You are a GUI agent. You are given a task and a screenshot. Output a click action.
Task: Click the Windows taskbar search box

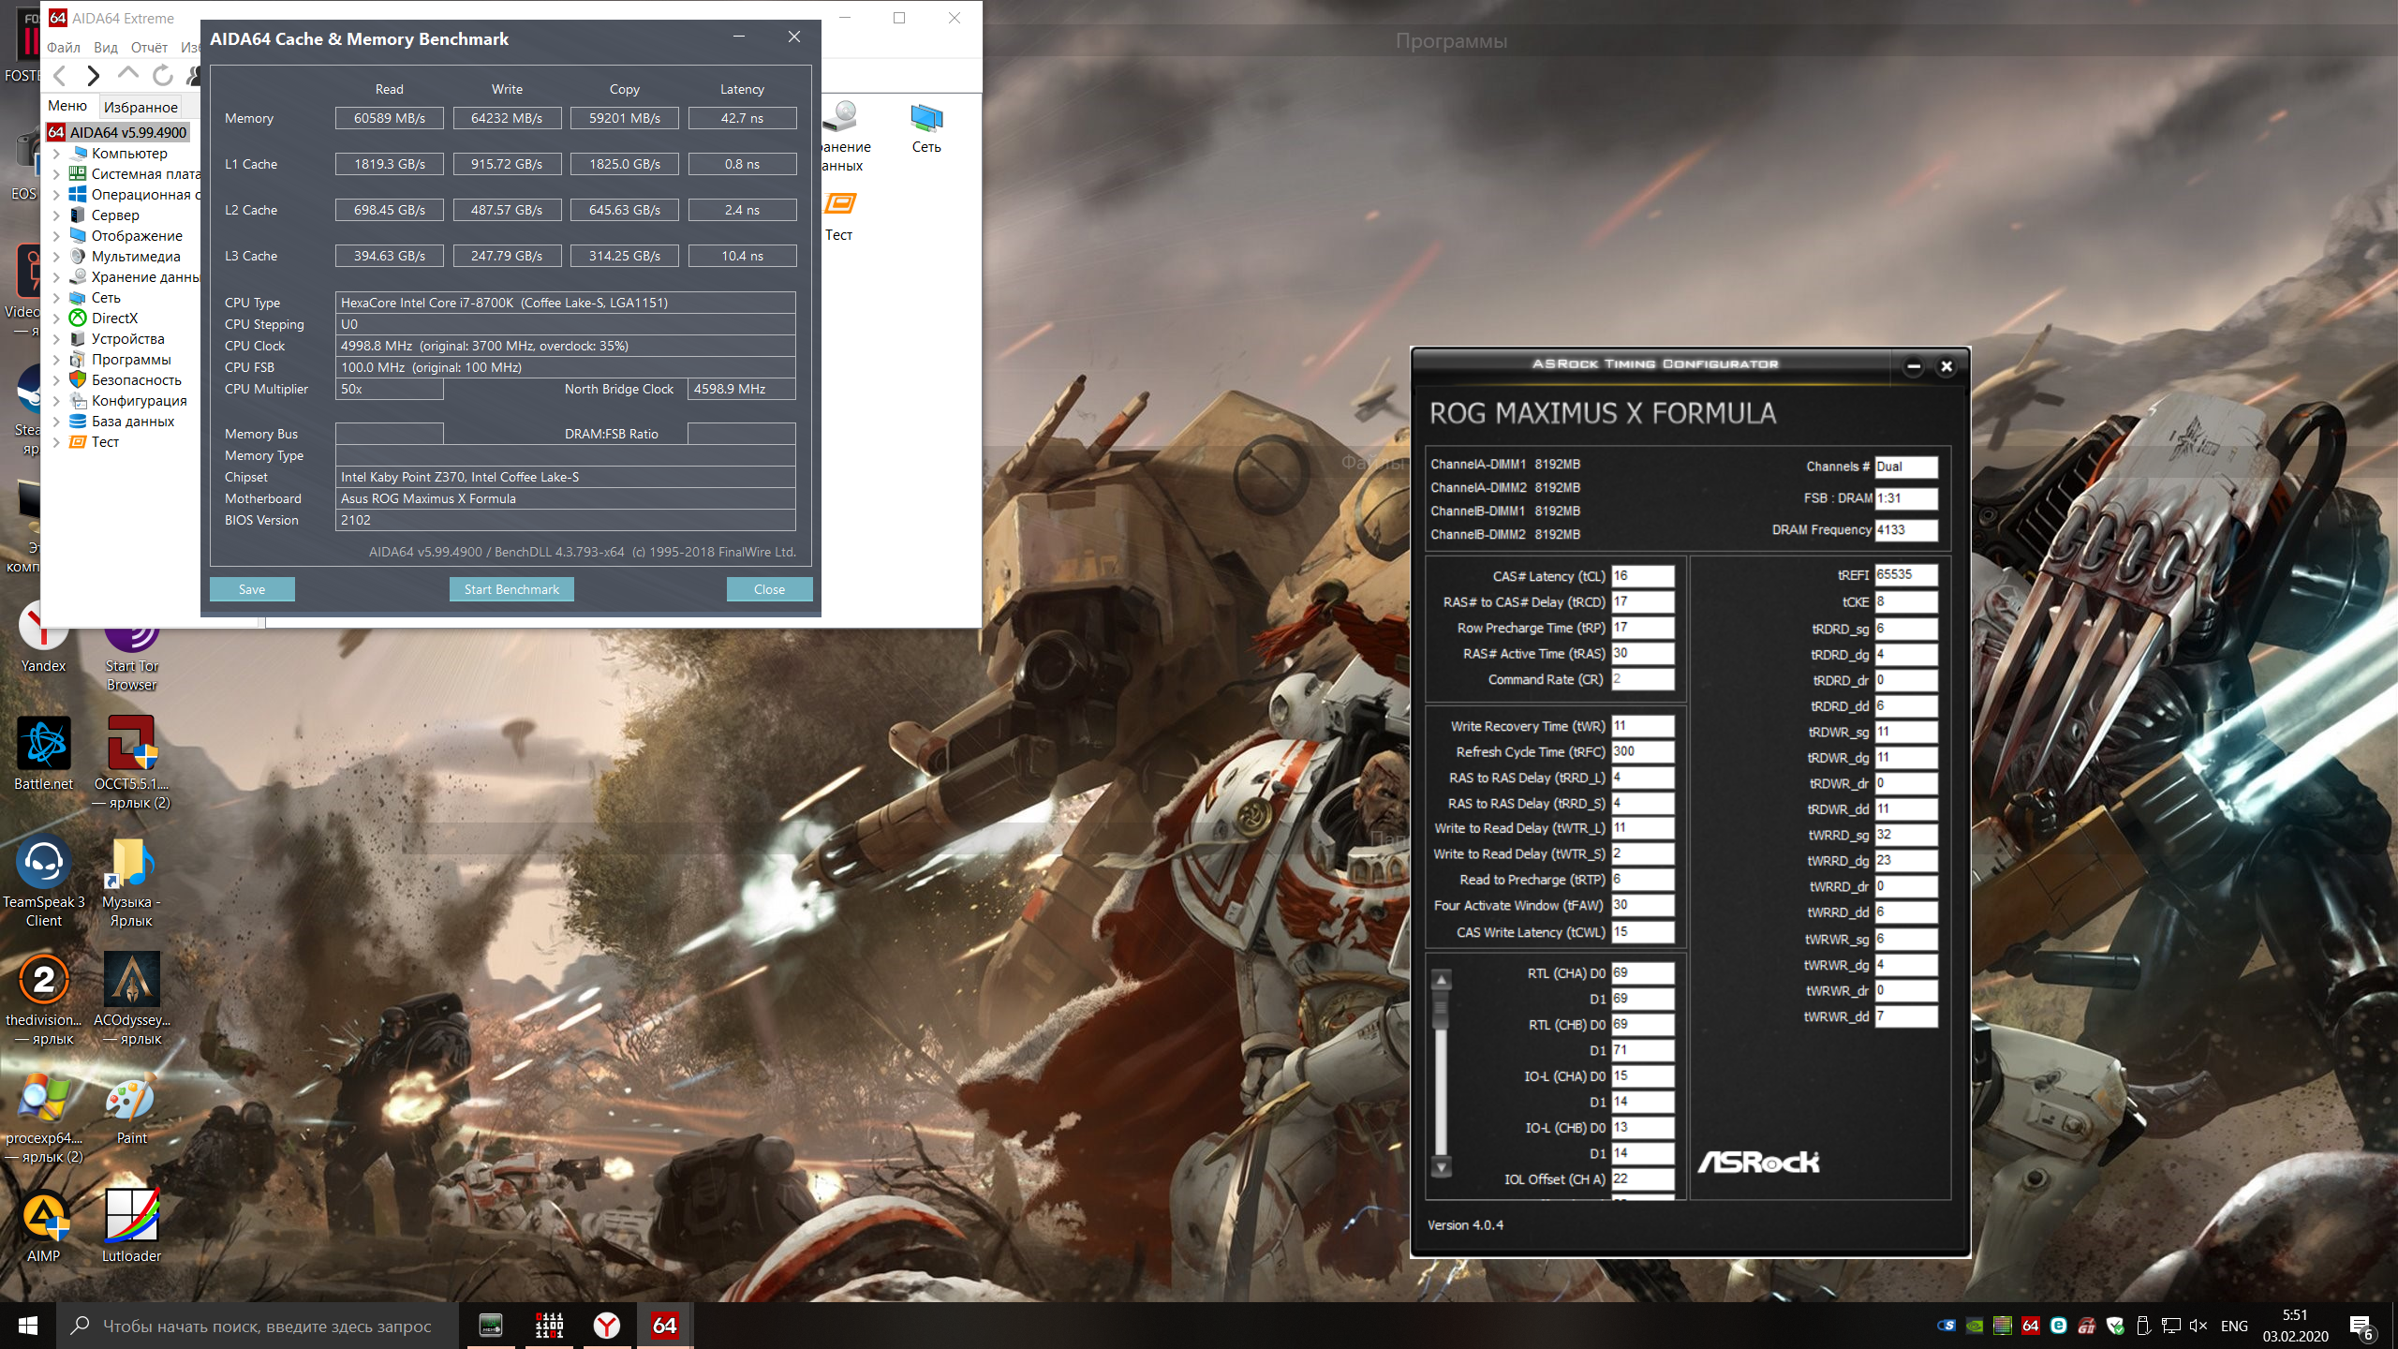[x=267, y=1326]
